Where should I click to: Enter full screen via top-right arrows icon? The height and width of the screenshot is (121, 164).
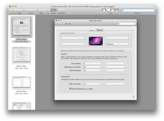point(154,7)
